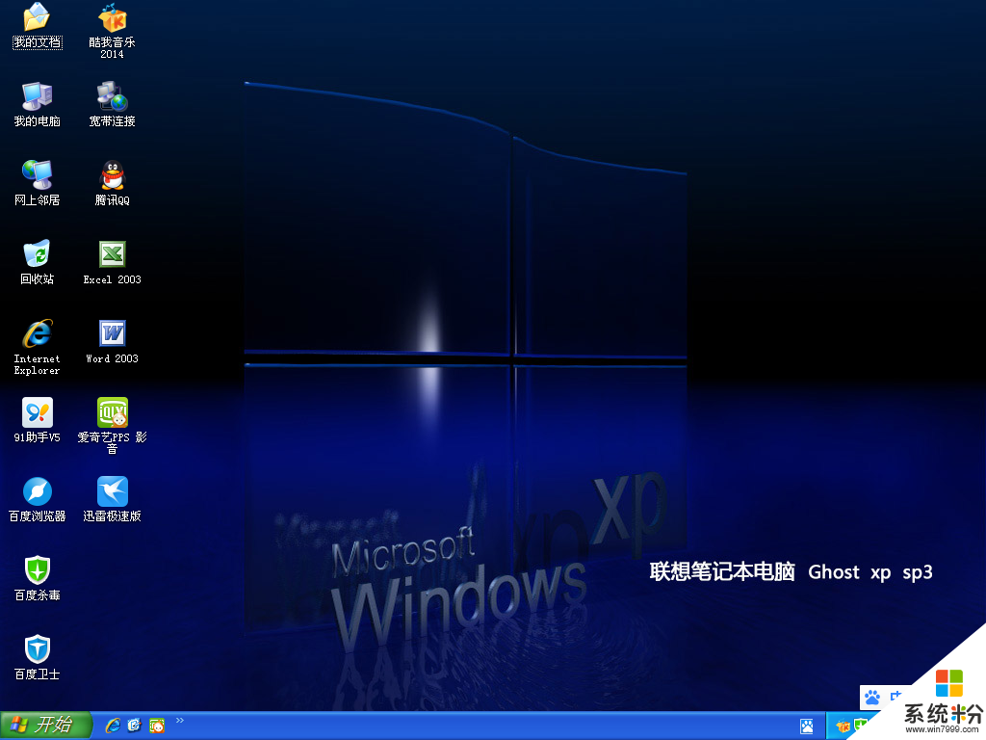Click the 91助手V5 icon
The height and width of the screenshot is (740, 986).
pos(37,412)
